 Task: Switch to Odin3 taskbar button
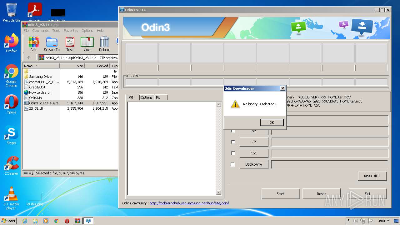(88, 221)
